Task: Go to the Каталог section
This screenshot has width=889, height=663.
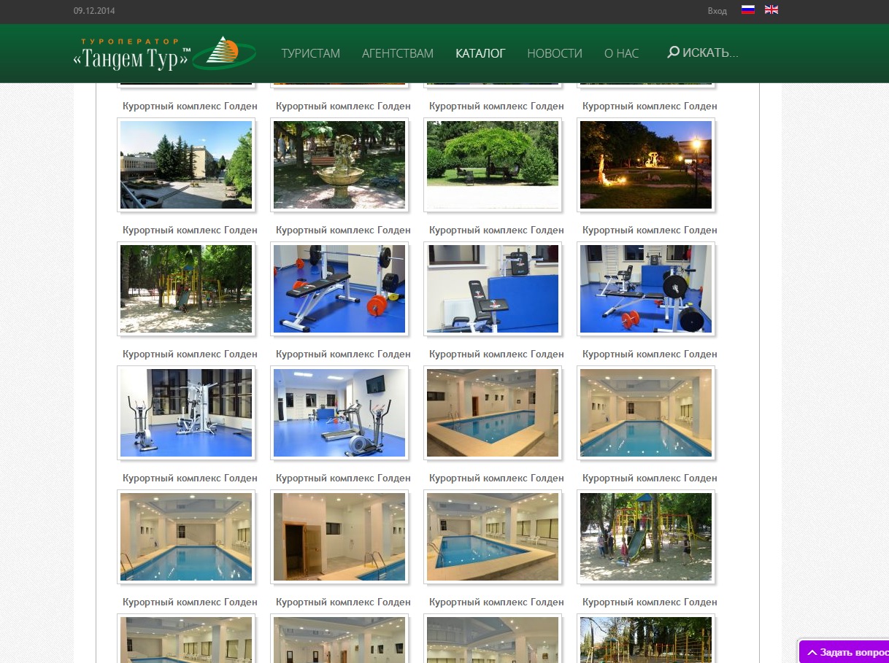Action: [480, 53]
